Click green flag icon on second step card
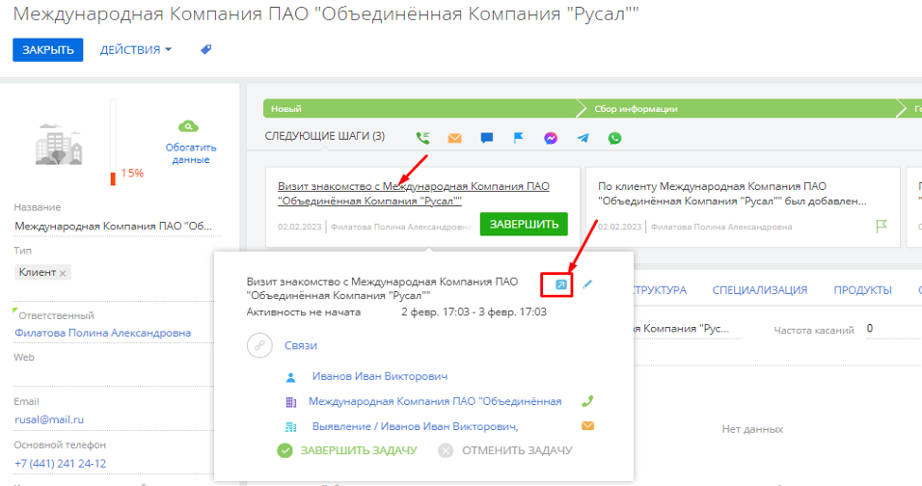The height and width of the screenshot is (486, 922). coord(881,226)
